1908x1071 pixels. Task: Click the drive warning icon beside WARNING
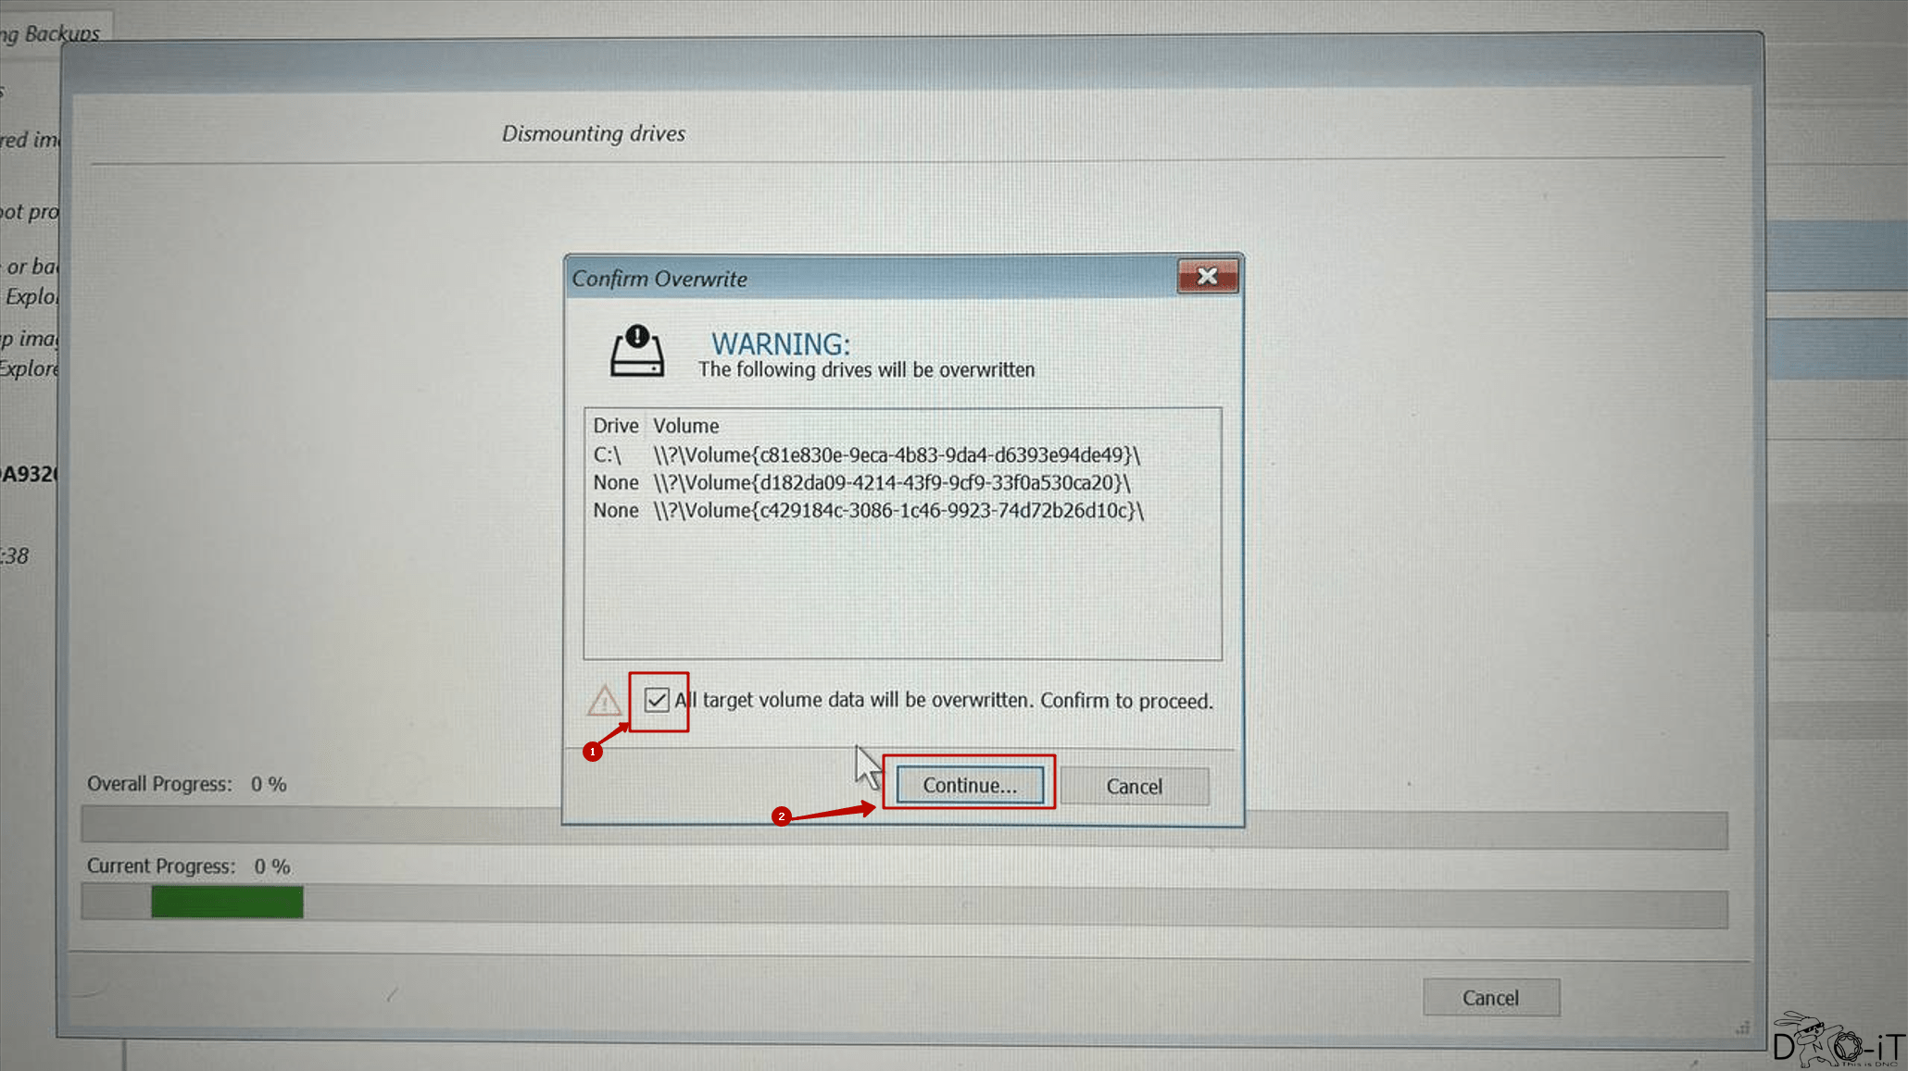click(636, 352)
